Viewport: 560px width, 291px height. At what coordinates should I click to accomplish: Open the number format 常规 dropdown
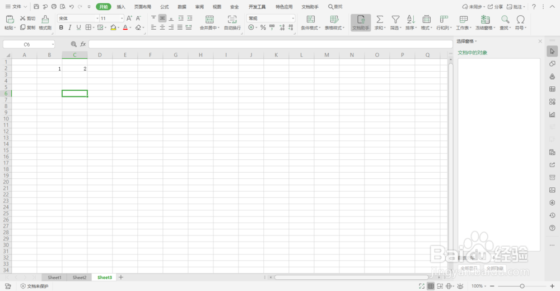(x=293, y=19)
